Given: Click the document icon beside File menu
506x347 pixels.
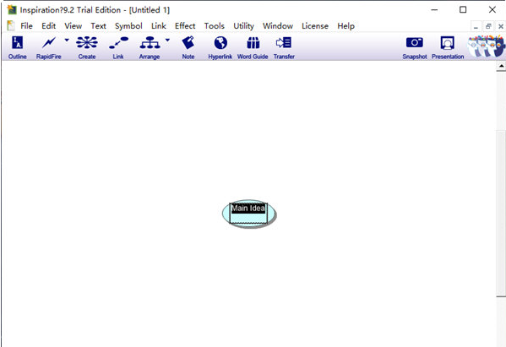Looking at the screenshot, I should (11, 26).
